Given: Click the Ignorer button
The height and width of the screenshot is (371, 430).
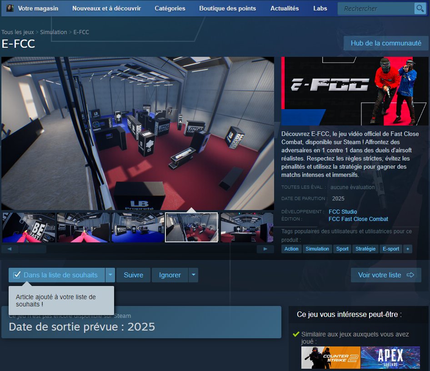Looking at the screenshot, I should 170,275.
